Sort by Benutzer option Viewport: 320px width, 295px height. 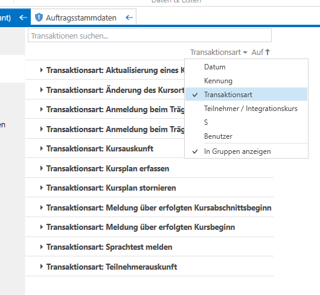pyautogui.click(x=246, y=136)
